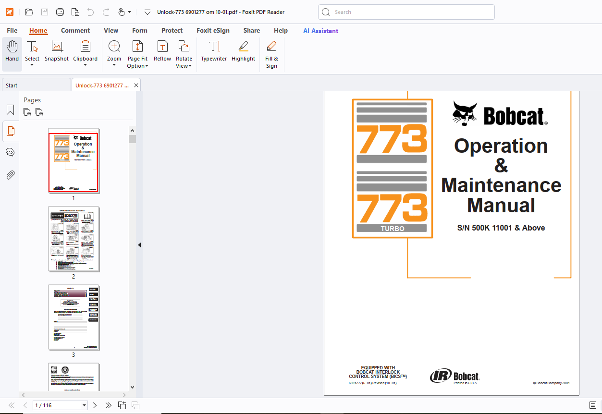Image resolution: width=602 pixels, height=414 pixels.
Task: Click the thumbnails panel scroll down arrow
Action: 132,387
